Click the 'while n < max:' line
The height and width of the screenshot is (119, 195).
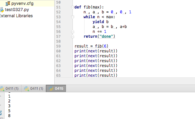(99, 17)
